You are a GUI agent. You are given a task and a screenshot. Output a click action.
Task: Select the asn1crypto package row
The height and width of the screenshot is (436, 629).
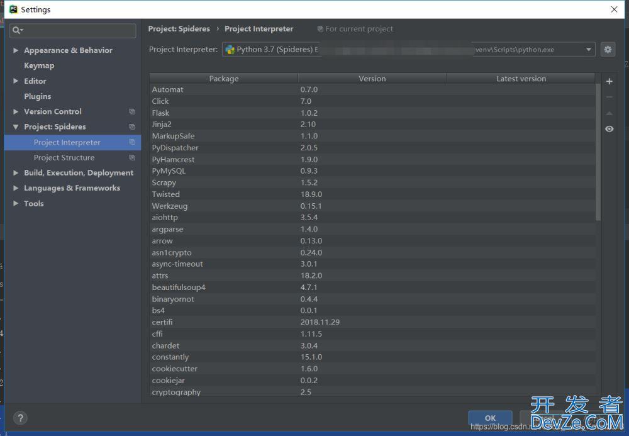(372, 252)
